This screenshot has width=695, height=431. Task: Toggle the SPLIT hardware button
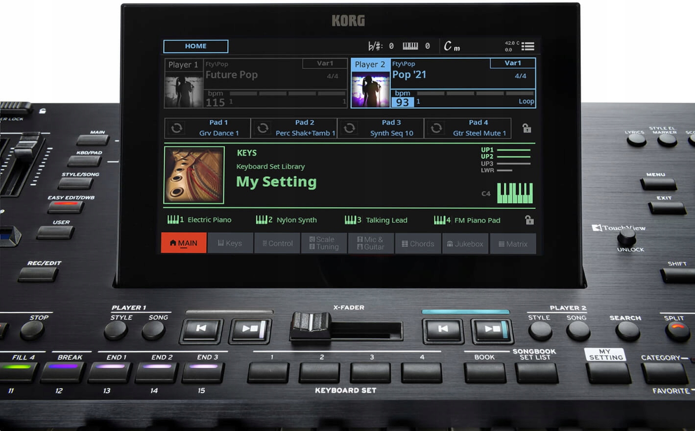point(677,331)
